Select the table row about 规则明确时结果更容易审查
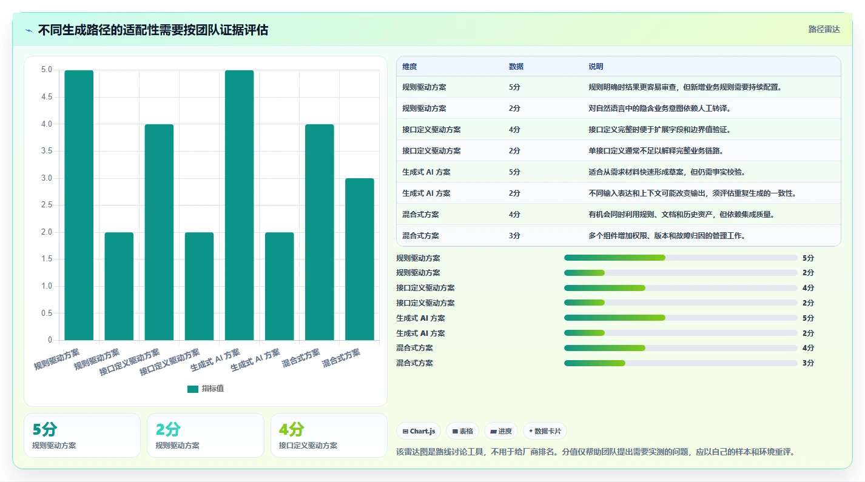Viewport: 865px width, 482px height. click(x=619, y=87)
